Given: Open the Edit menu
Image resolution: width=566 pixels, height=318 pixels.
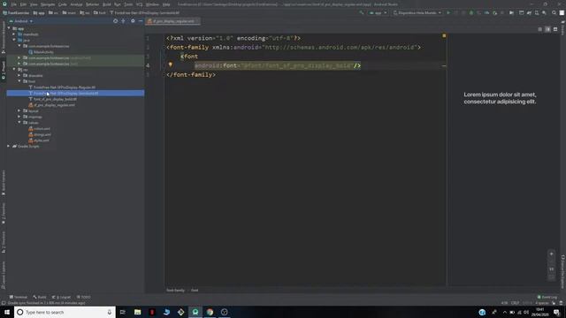Looking at the screenshot, I should pos(23,4).
